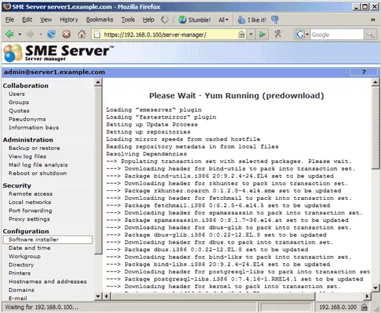
Task: Open the Edit menu
Action: (x=27, y=19)
